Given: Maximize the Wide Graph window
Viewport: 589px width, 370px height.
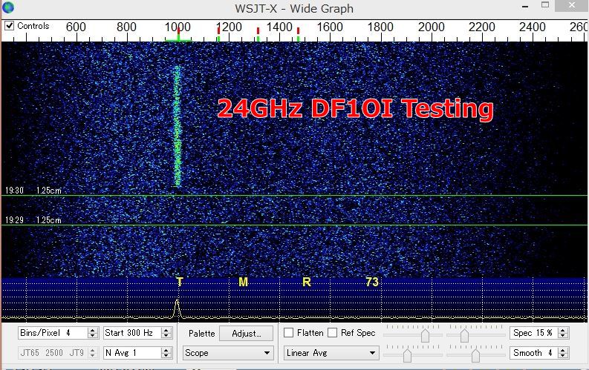Looking at the screenshot, I should pyautogui.click(x=545, y=5).
